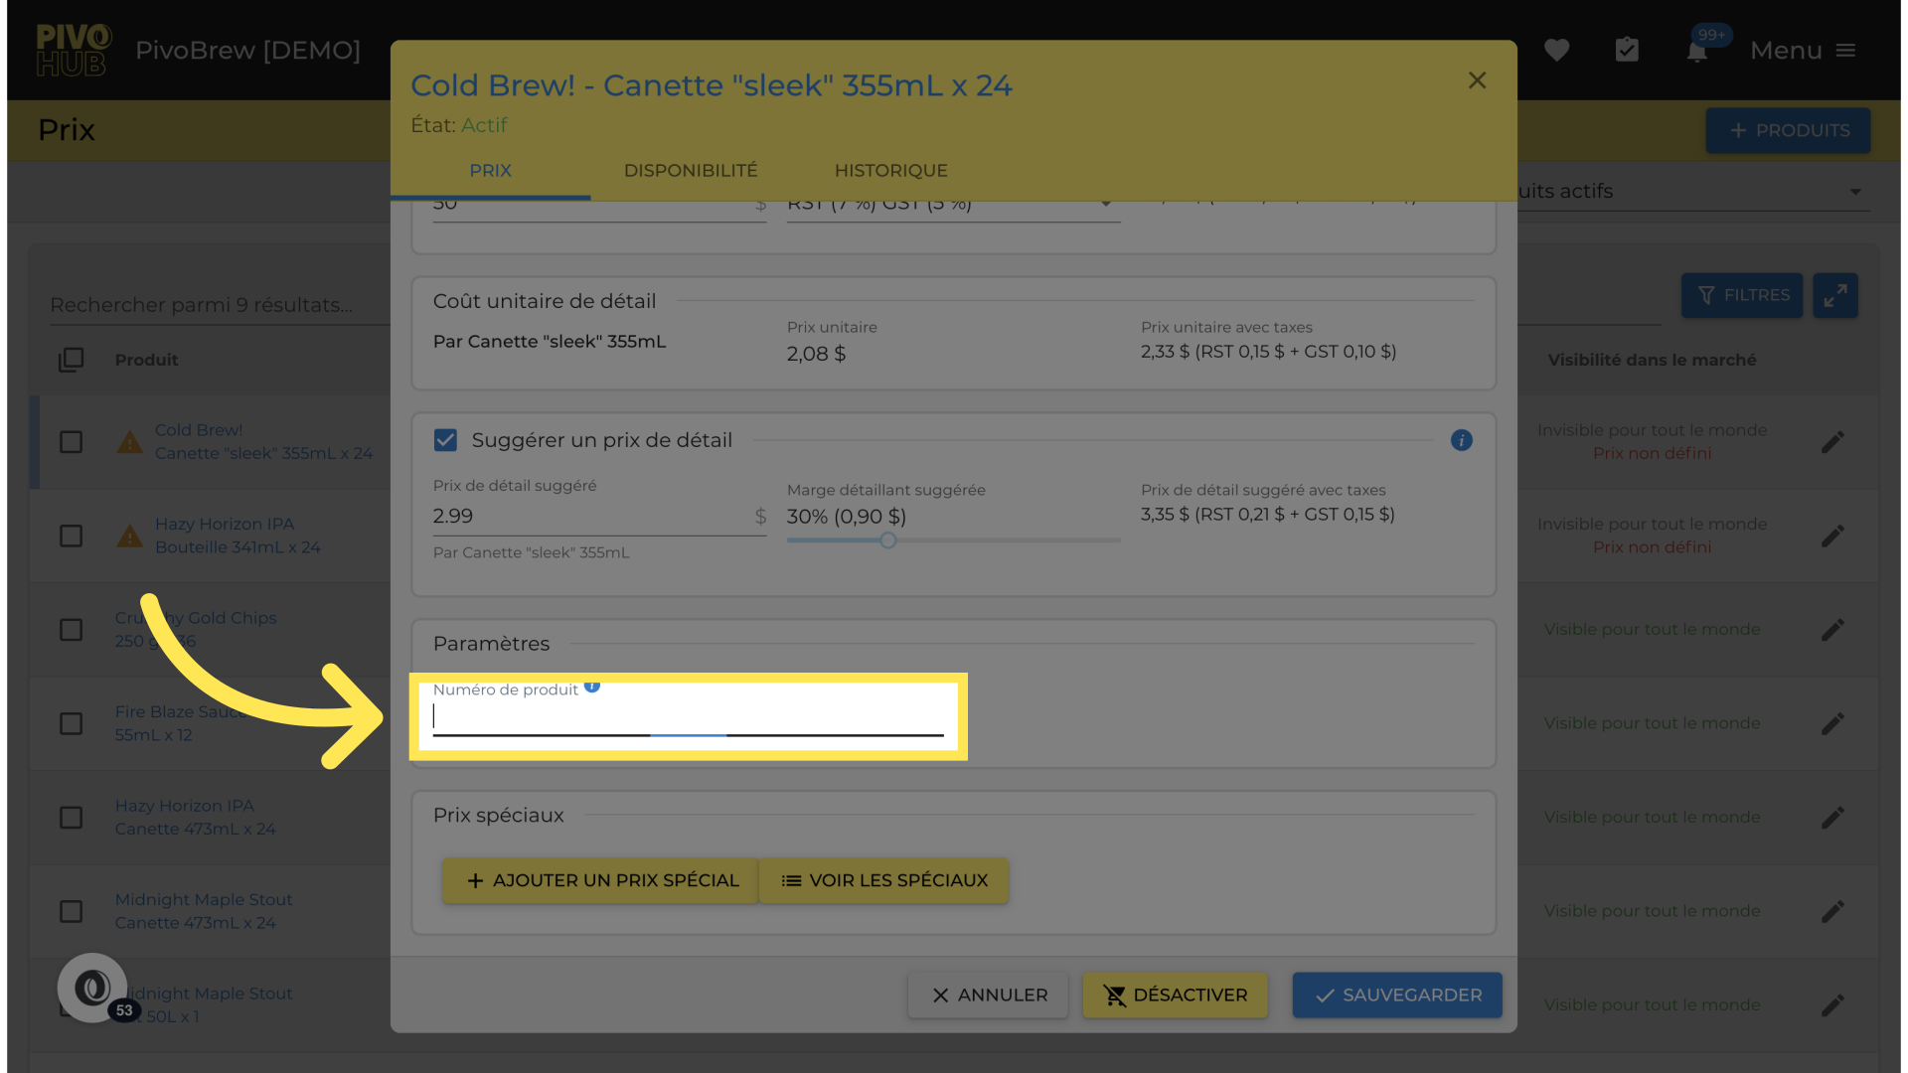
Task: Click the SAUVEGARDER button
Action: tap(1396, 996)
